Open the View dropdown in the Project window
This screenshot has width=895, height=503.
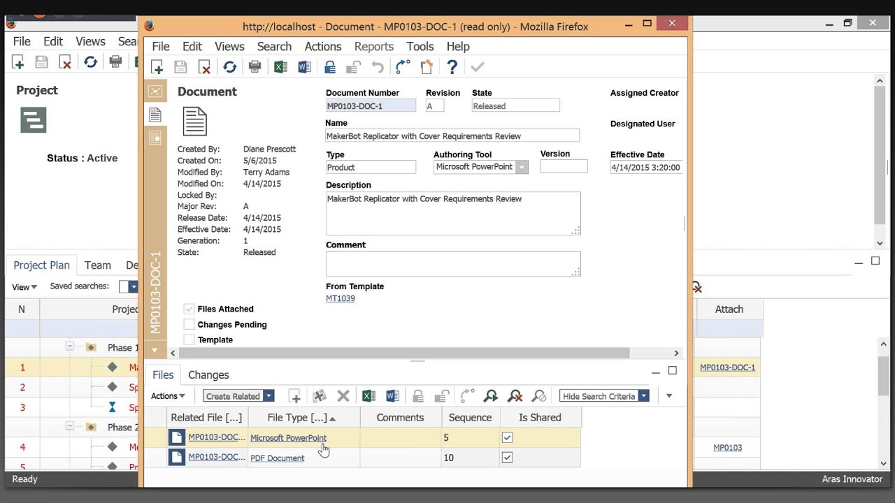coord(24,286)
